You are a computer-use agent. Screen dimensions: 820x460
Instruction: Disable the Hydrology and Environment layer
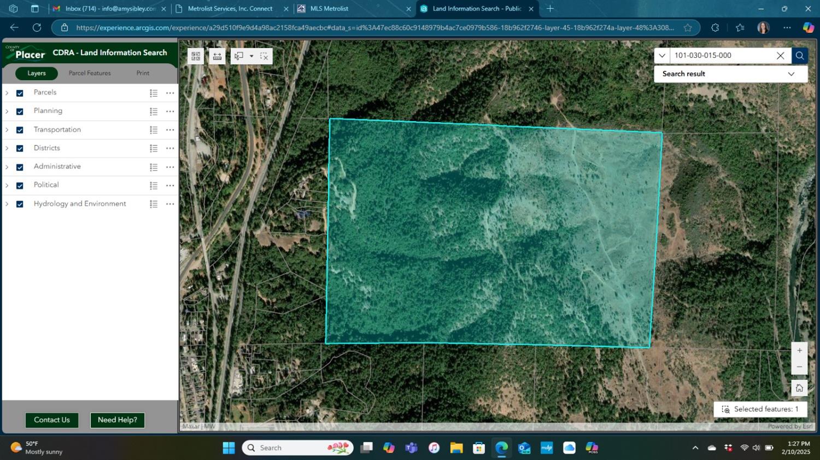pyautogui.click(x=20, y=204)
